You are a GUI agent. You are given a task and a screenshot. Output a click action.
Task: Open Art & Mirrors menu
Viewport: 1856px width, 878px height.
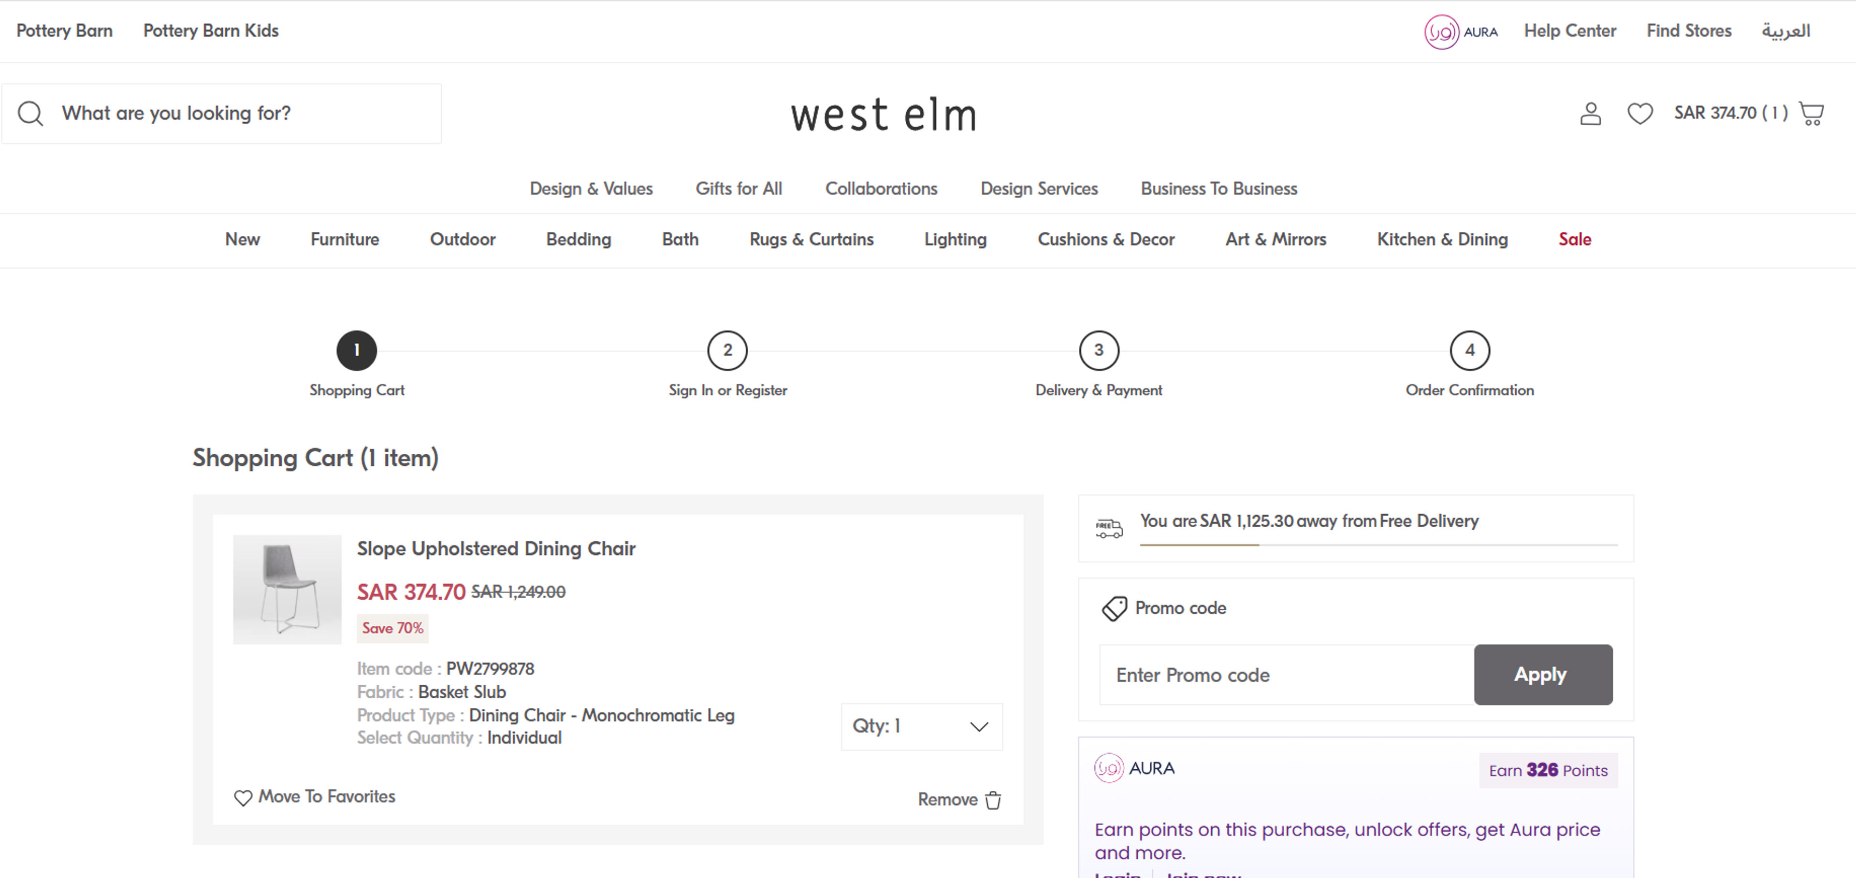tap(1276, 239)
